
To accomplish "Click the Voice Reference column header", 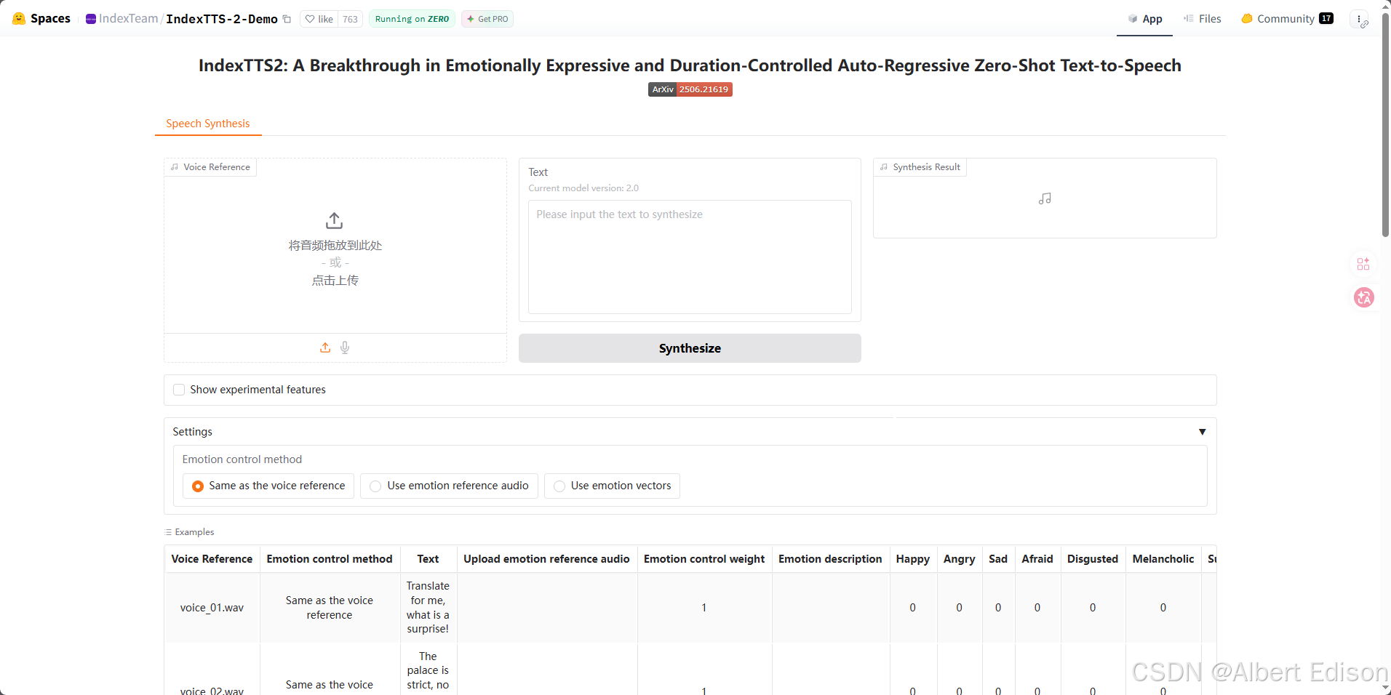I will pyautogui.click(x=212, y=559).
